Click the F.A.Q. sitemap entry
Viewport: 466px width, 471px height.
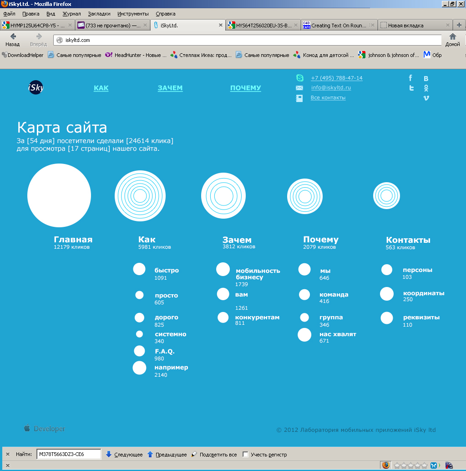pos(164,352)
